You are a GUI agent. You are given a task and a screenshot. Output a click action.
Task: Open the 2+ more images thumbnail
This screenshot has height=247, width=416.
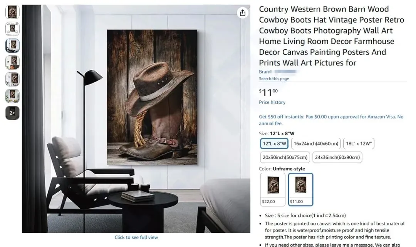click(x=12, y=113)
